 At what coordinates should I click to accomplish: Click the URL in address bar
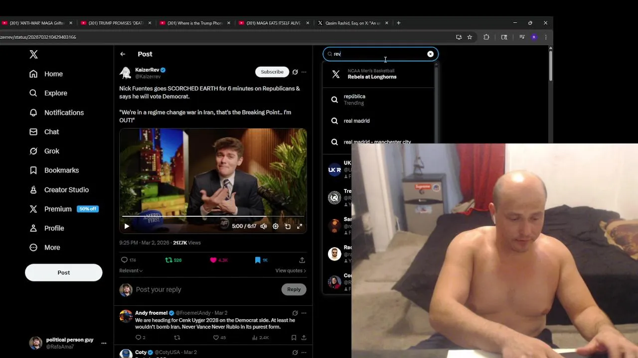38,37
